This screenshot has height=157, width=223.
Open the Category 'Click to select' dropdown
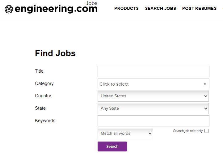pos(154,84)
